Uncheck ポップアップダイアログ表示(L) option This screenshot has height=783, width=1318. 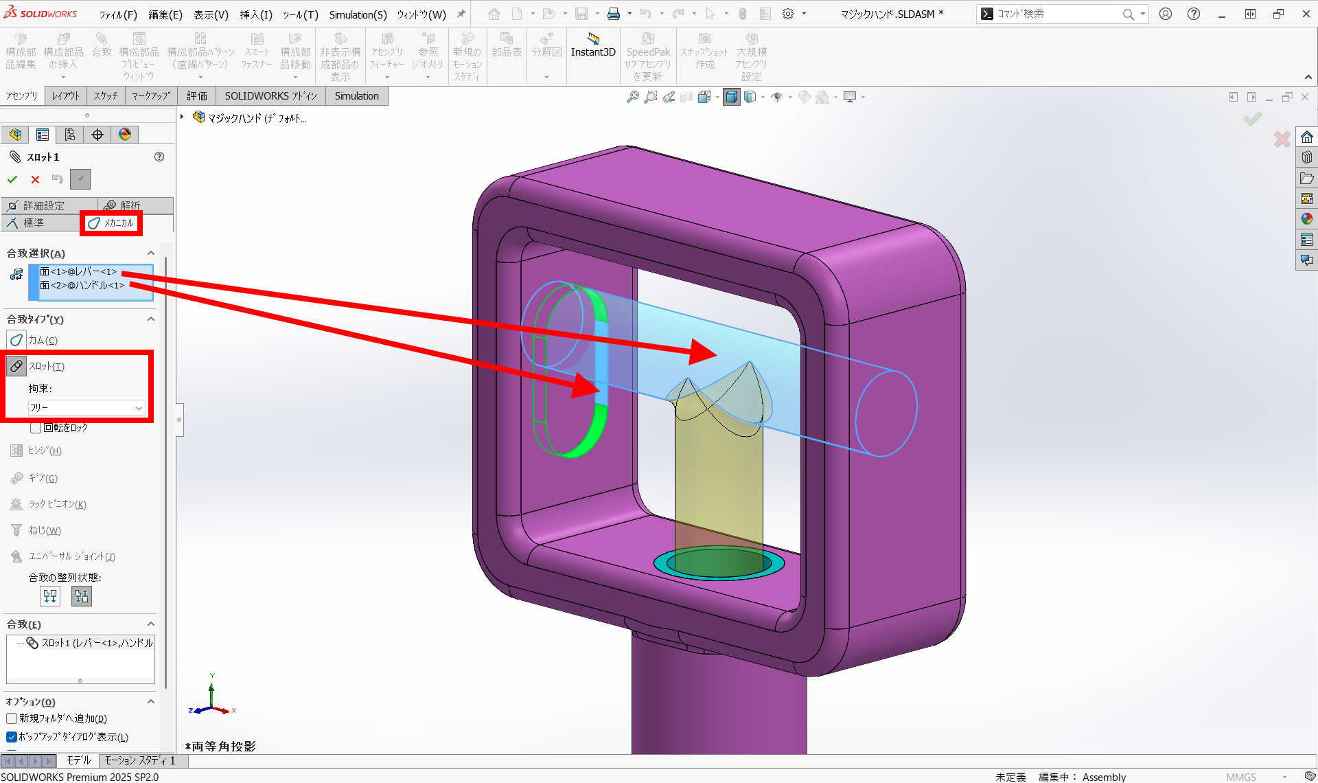pos(12,737)
